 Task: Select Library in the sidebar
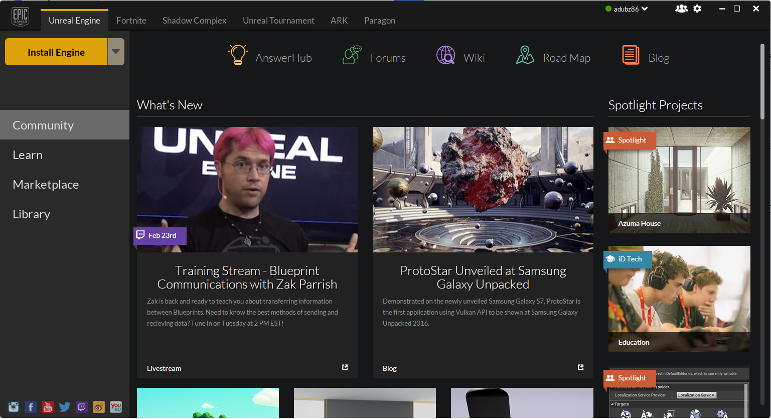65,214
